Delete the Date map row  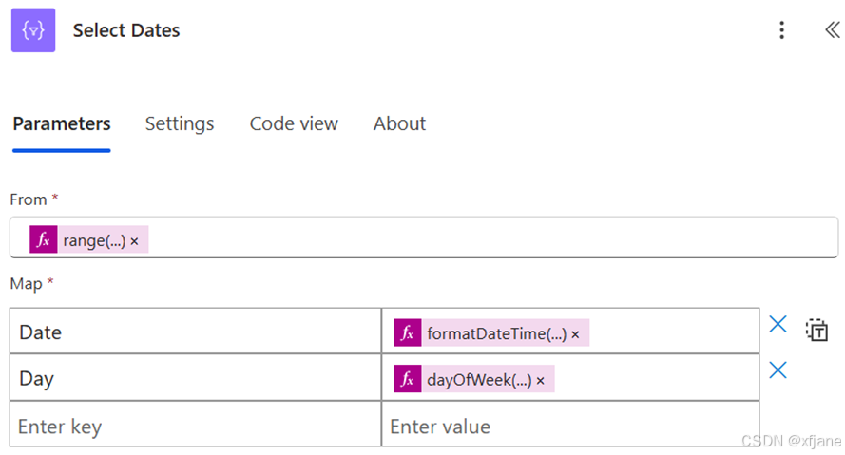point(778,325)
